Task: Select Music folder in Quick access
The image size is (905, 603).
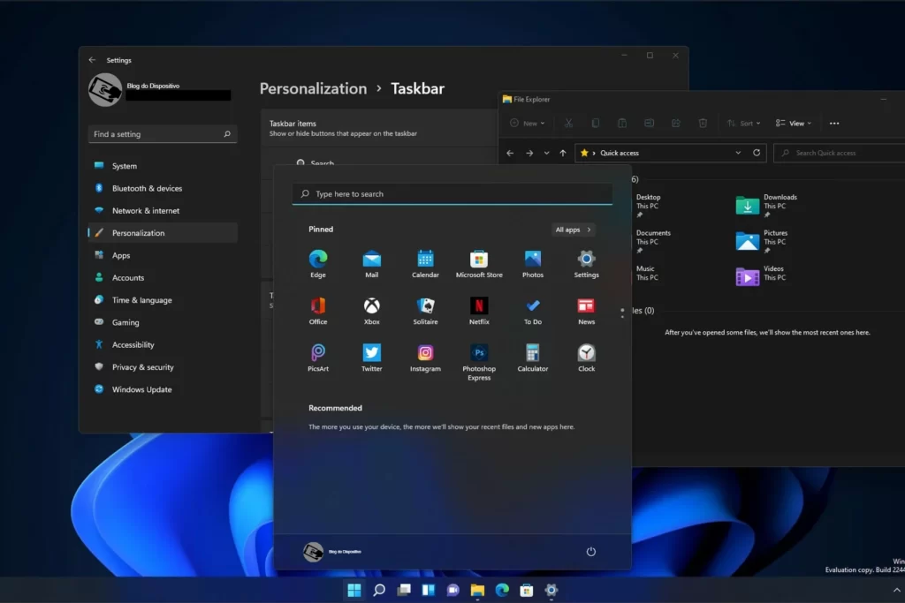Action: pyautogui.click(x=647, y=274)
